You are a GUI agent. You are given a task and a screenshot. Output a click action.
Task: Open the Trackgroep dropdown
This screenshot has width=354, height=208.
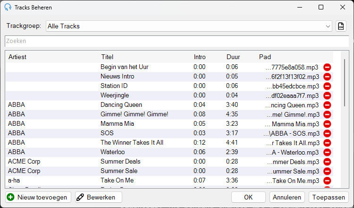coord(189,26)
